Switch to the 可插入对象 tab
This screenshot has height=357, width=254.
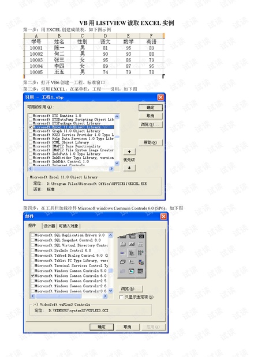point(69,226)
